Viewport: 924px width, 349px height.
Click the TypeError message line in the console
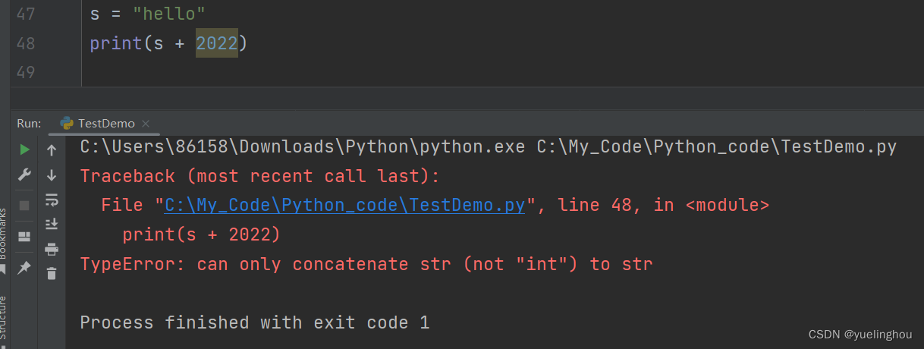click(x=366, y=264)
